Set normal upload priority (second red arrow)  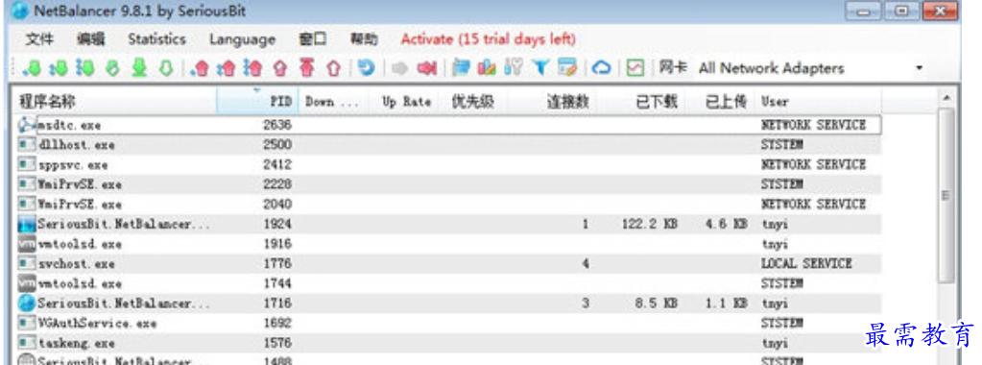[227, 68]
